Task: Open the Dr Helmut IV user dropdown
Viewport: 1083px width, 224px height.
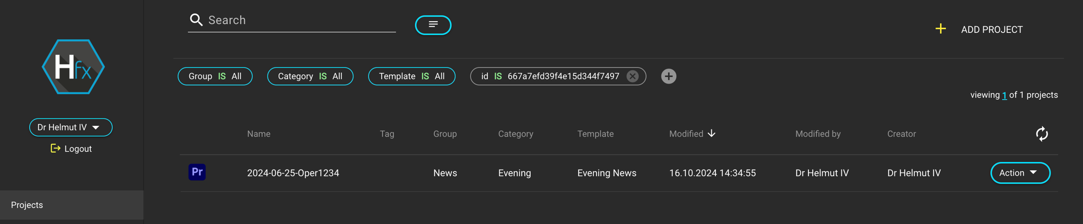Action: (71, 127)
